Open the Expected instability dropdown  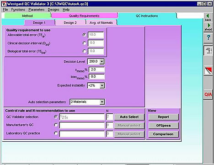[x=102, y=85]
